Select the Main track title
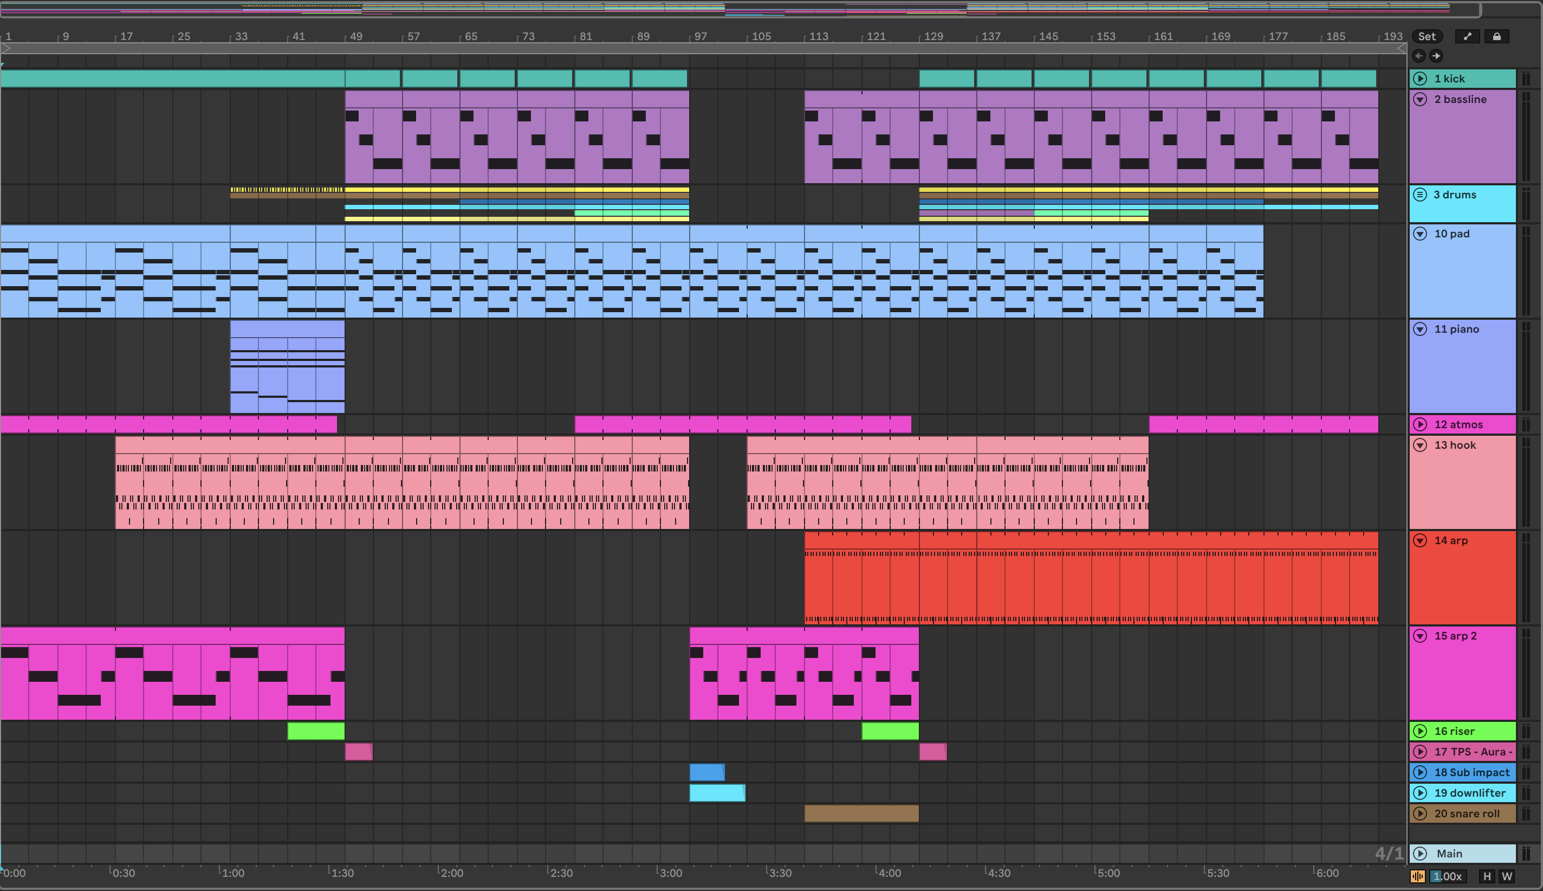 click(x=1449, y=854)
